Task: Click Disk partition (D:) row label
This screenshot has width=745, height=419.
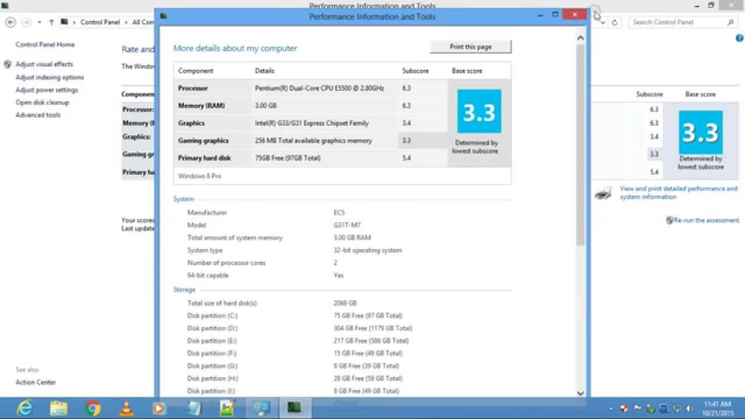Action: [x=212, y=328]
